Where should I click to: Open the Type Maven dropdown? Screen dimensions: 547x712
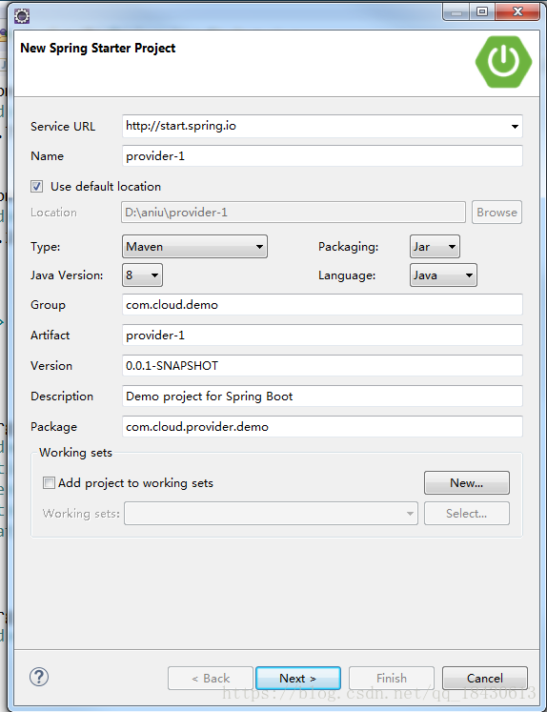[x=194, y=247]
